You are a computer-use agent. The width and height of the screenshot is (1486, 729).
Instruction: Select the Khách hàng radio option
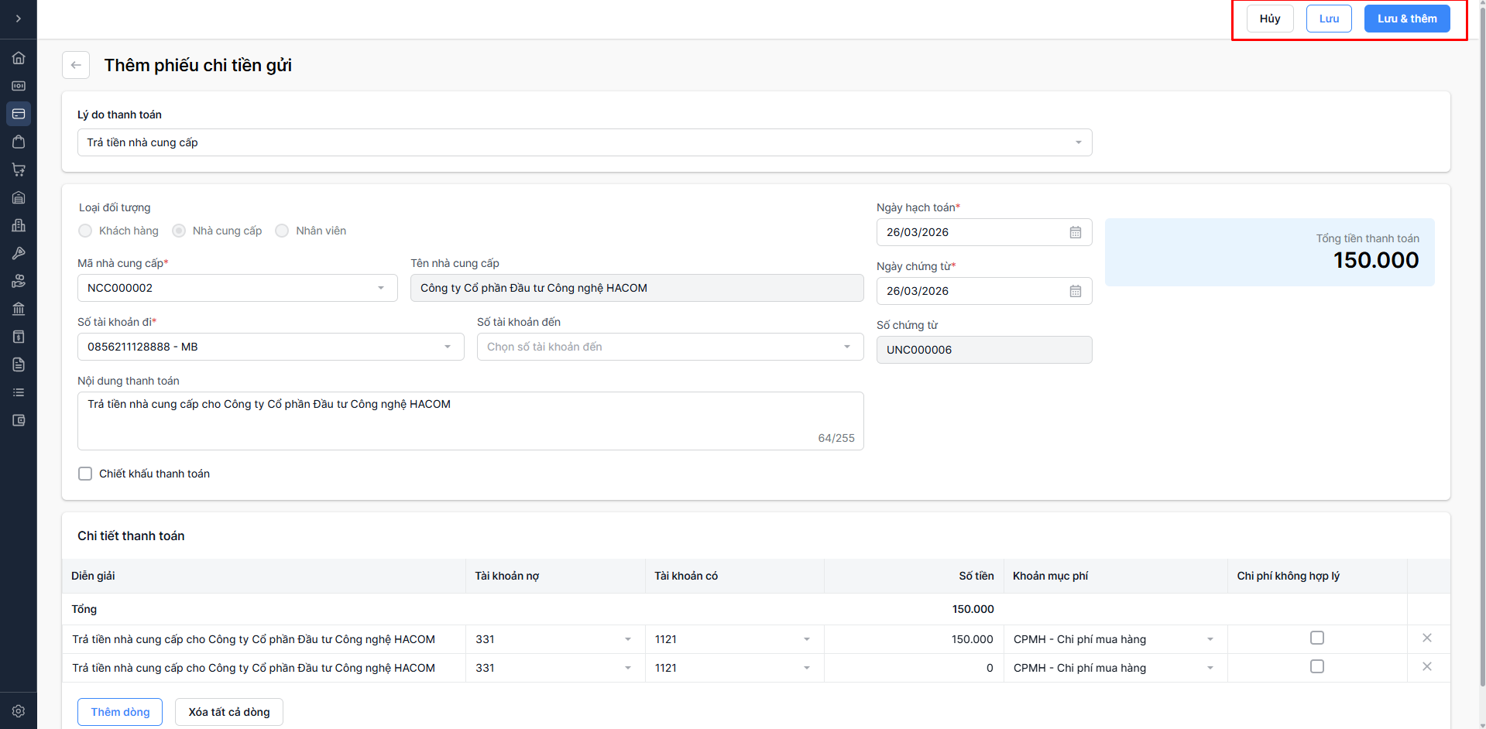[85, 231]
